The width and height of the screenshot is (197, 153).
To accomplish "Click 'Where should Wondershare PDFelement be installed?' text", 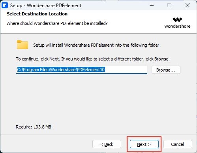I will coord(57,23).
